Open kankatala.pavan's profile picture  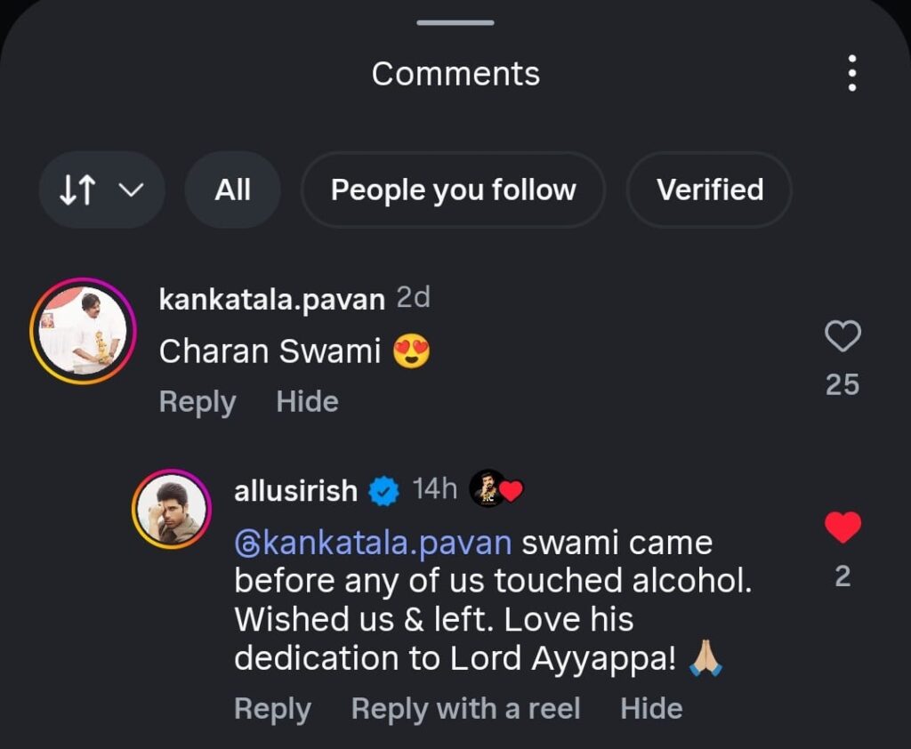83,330
